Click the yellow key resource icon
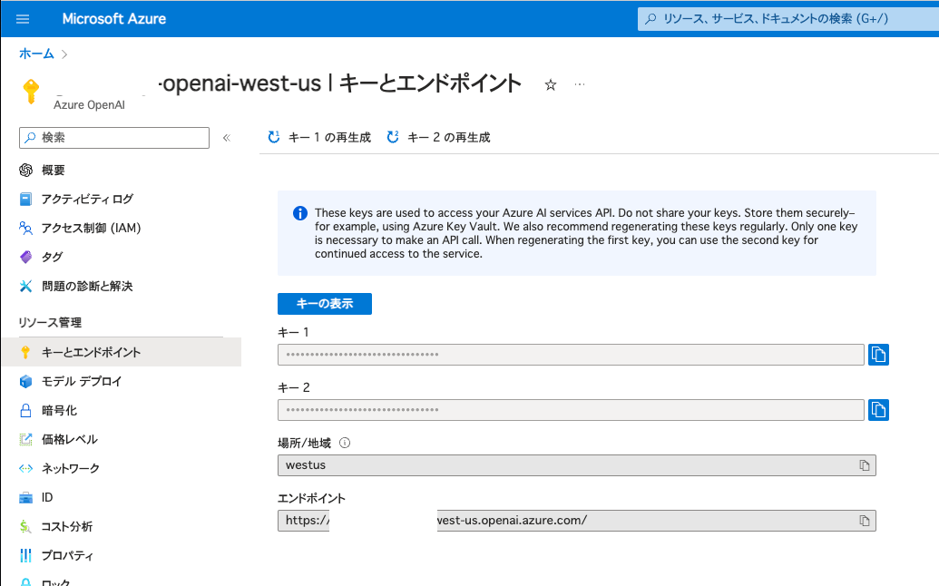Screen dimensions: 939x586 tap(31, 91)
